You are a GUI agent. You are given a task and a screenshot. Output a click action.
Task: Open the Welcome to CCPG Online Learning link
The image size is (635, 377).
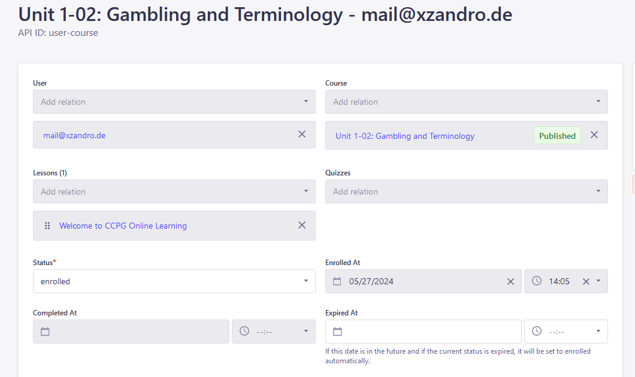(x=123, y=226)
